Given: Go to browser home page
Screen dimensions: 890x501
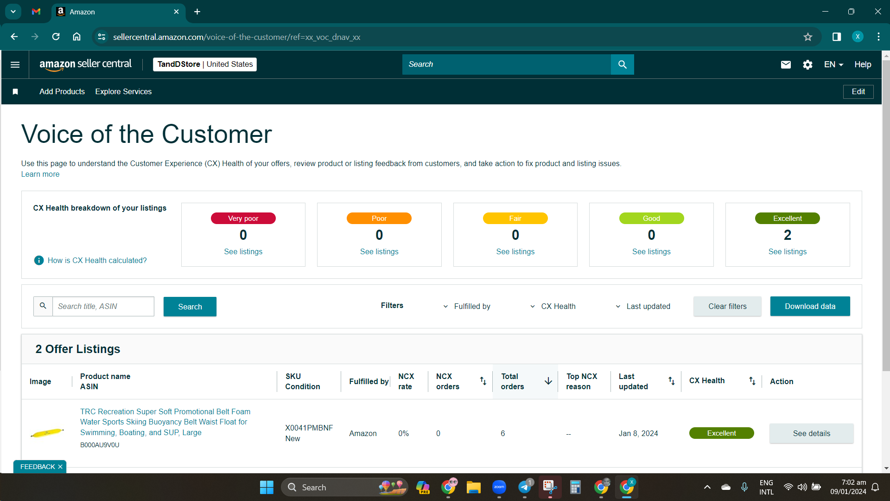Looking at the screenshot, I should pyautogui.click(x=77, y=37).
